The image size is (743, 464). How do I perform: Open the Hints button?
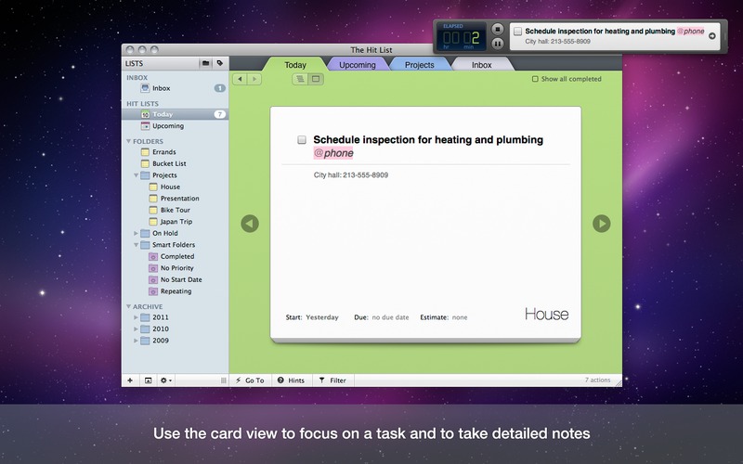pos(292,380)
